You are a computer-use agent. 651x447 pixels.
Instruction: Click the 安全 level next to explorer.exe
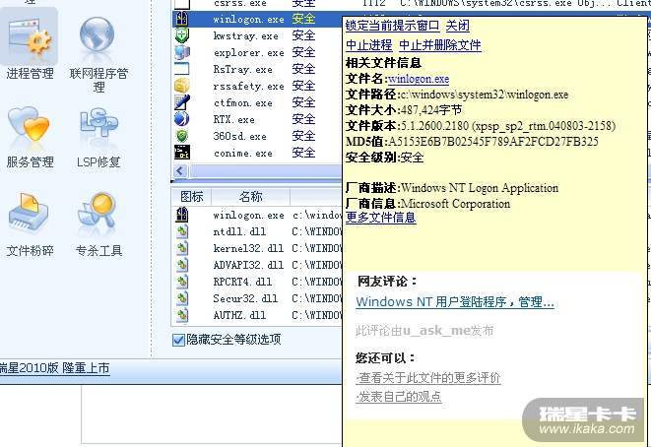303,52
